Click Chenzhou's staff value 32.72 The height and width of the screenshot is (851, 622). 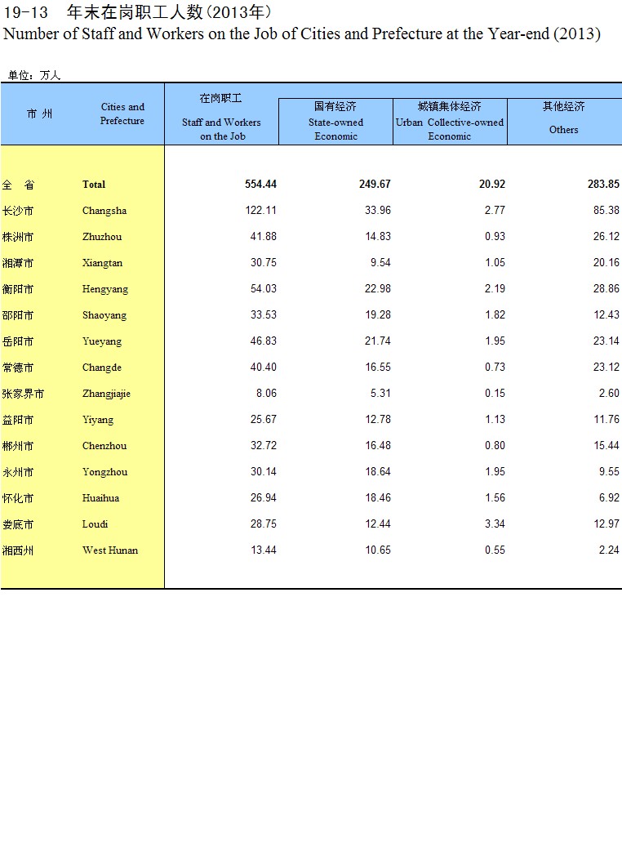coord(263,445)
